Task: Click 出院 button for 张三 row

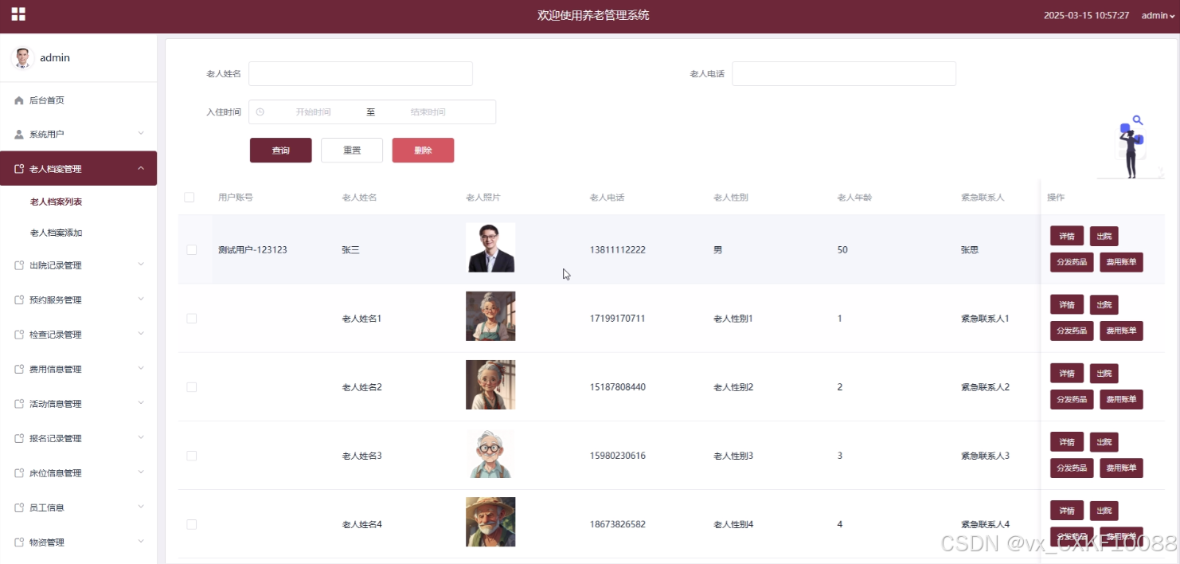Action: [x=1104, y=236]
